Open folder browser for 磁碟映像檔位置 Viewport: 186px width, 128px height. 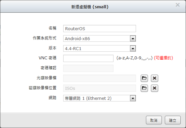click(x=144, y=88)
